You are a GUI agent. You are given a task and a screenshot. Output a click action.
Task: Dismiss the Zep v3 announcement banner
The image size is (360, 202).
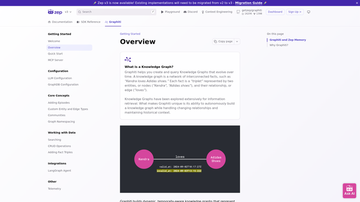click(357, 3)
